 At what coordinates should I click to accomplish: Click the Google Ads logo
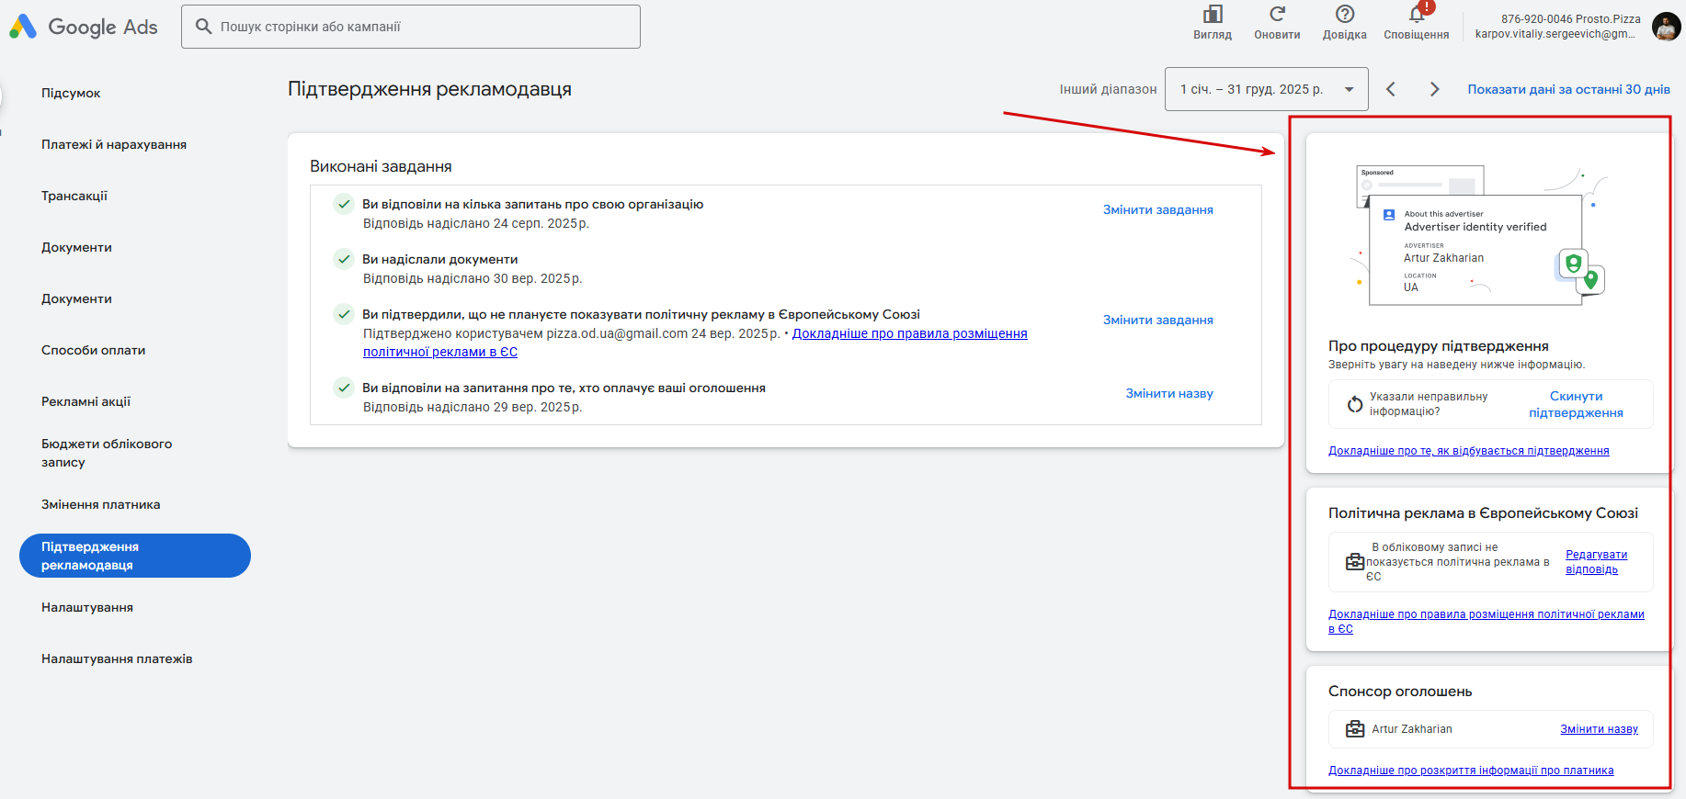84,27
